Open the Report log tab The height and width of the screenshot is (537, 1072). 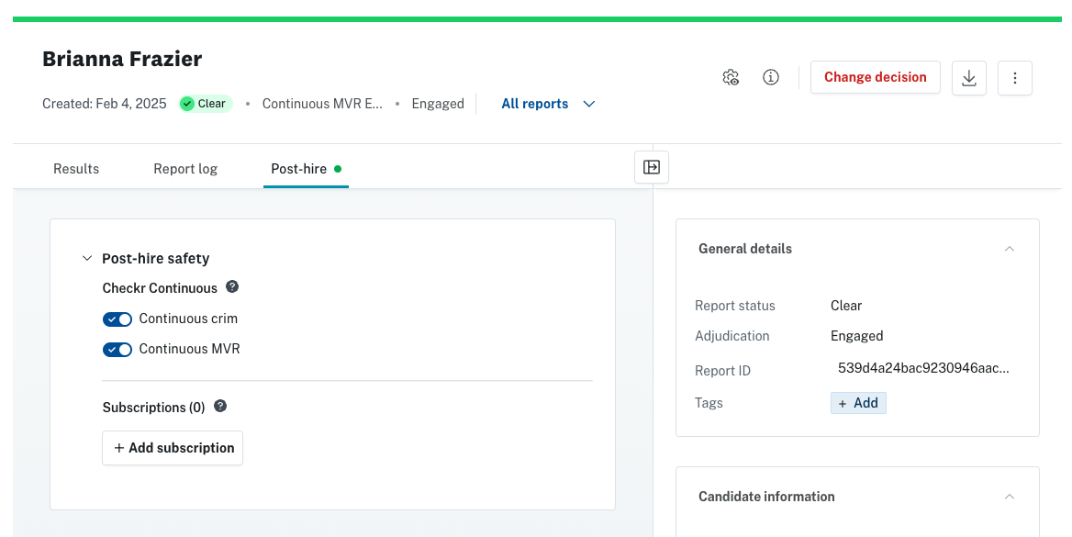(185, 169)
